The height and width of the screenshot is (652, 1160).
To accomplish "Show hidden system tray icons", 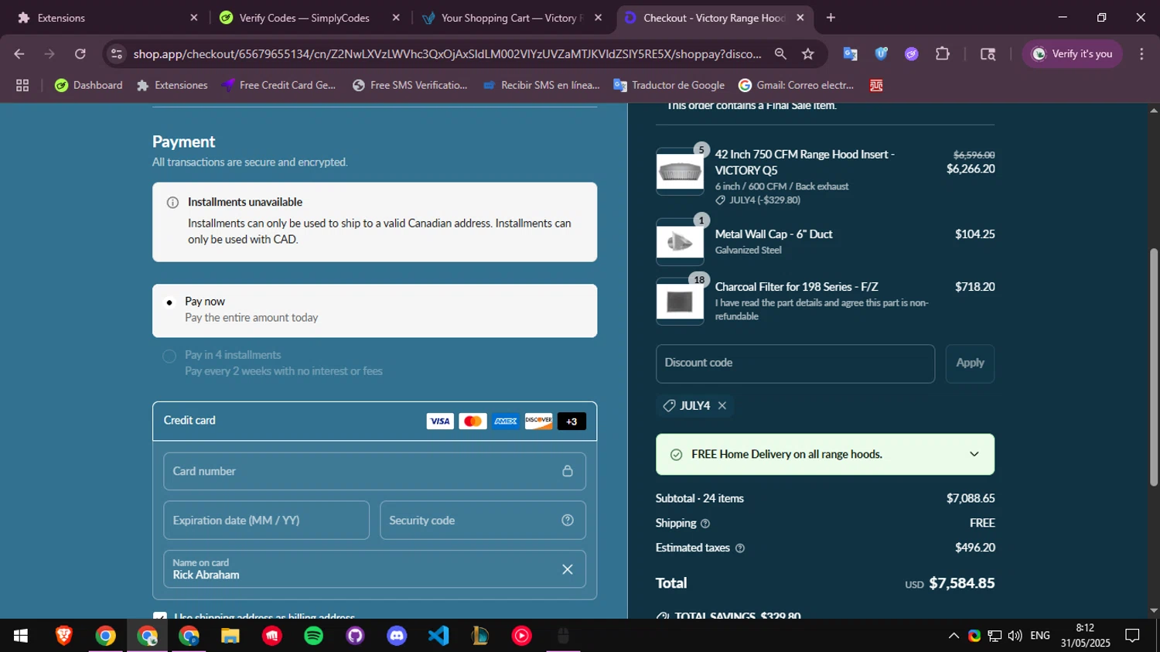I will [x=954, y=636].
